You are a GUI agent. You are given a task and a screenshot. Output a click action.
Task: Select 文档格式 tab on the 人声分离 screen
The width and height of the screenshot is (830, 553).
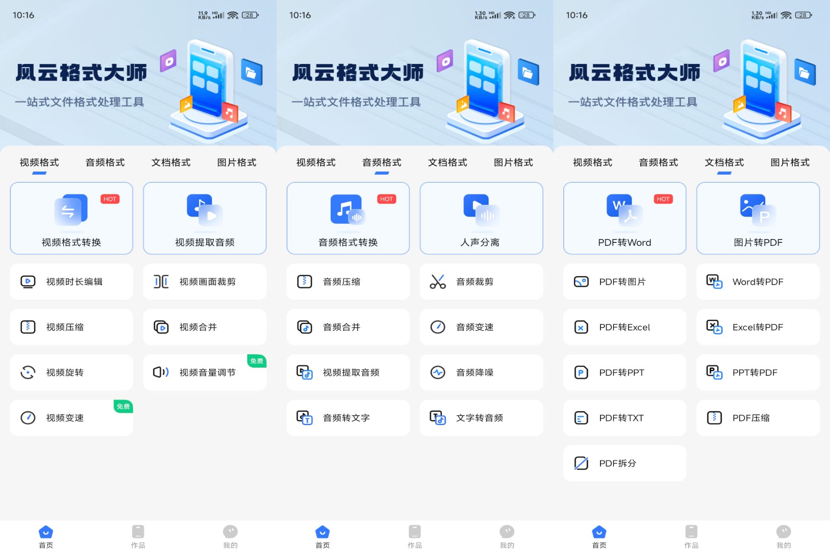point(448,162)
